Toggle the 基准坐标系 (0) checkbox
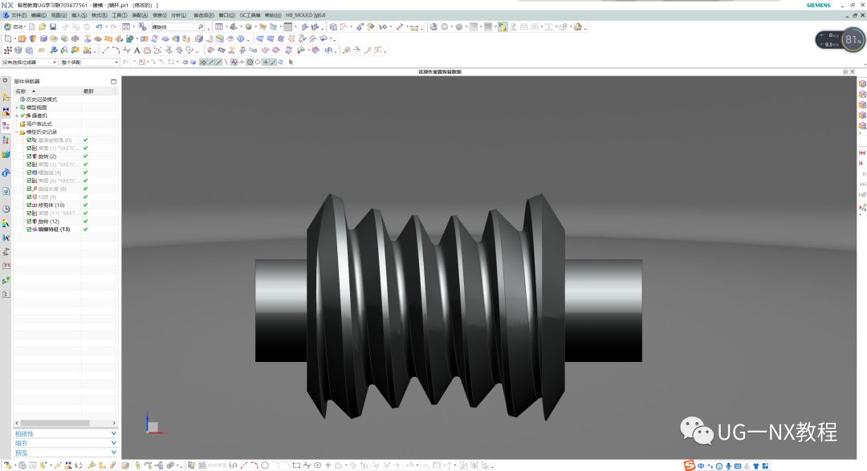 point(30,140)
